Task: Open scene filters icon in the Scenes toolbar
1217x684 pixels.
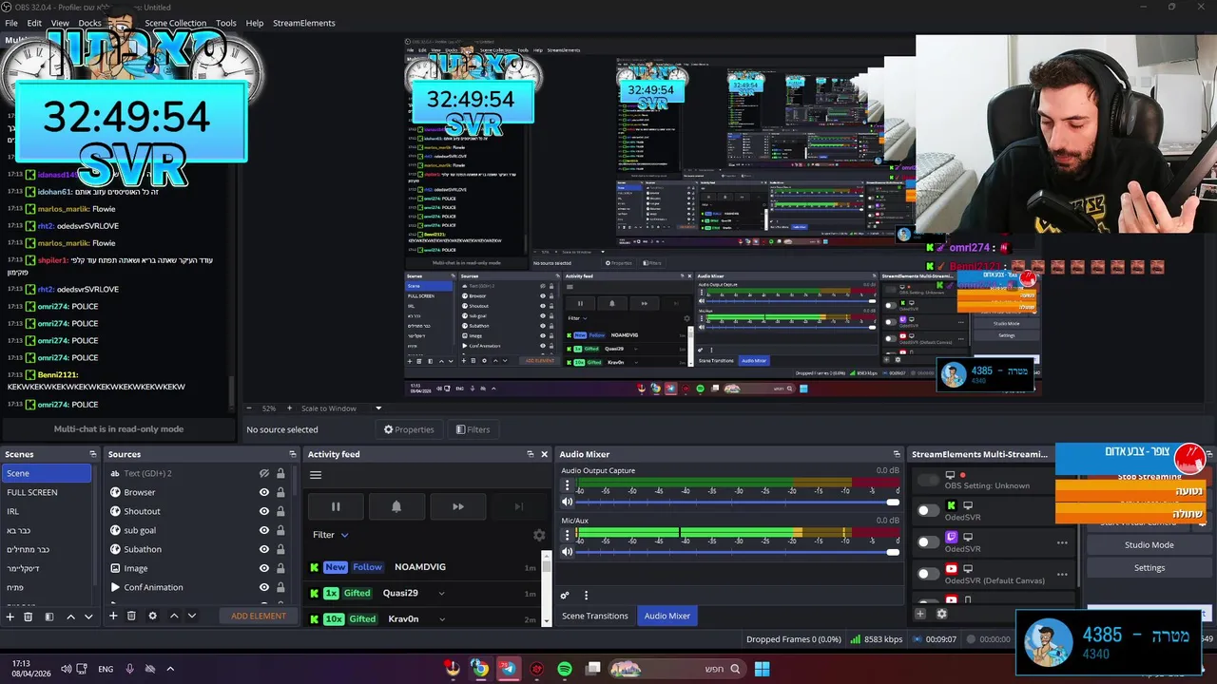Action: (49, 617)
